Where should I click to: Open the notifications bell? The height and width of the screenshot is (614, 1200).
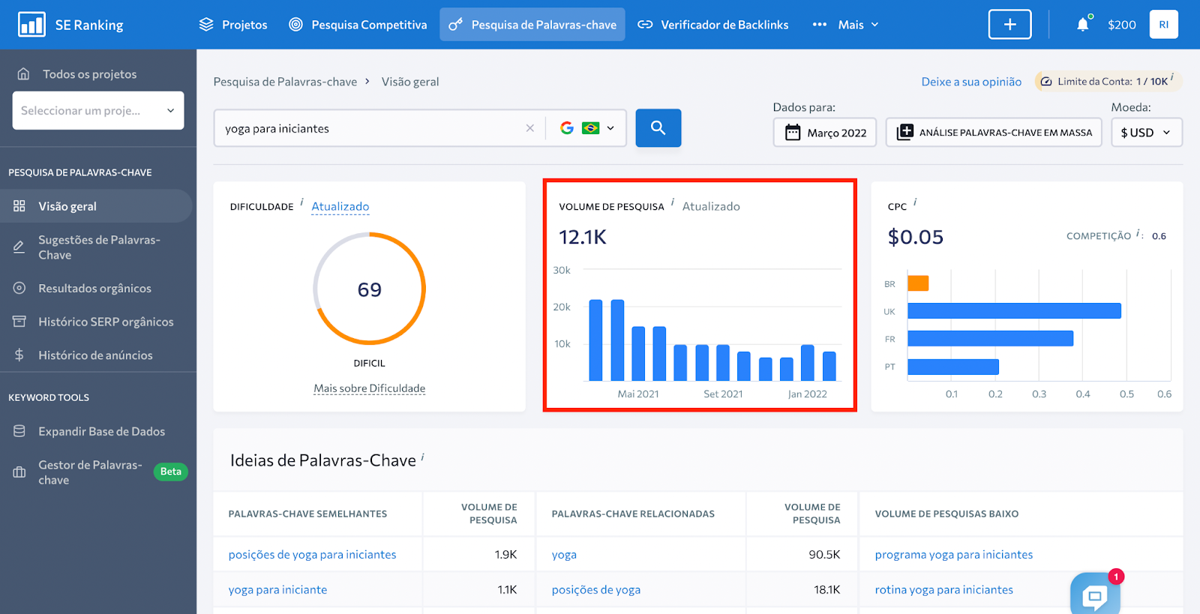pos(1083,25)
